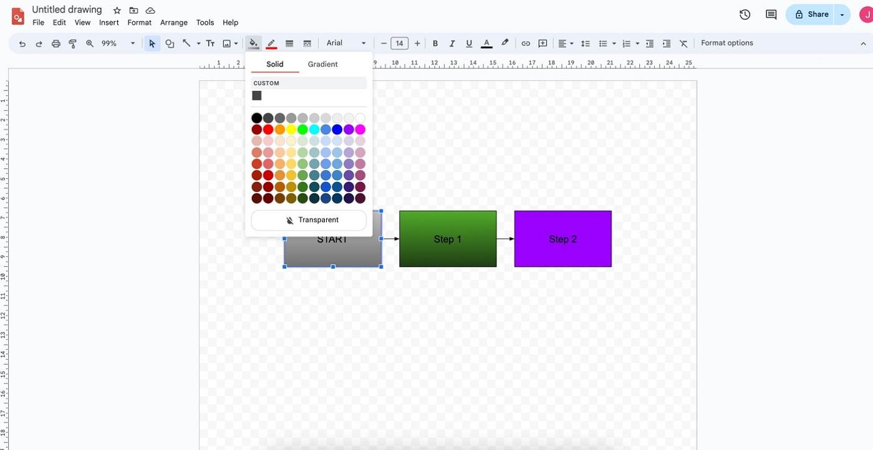The width and height of the screenshot is (873, 450).
Task: Open the Insert menu
Action: [109, 22]
